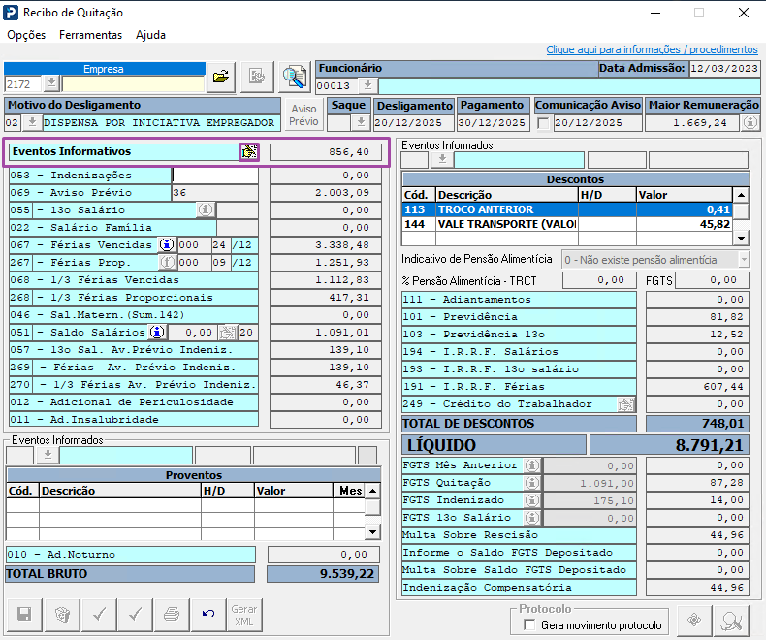Click the Desligamento date field
Image resolution: width=766 pixels, height=640 pixels.
click(414, 123)
